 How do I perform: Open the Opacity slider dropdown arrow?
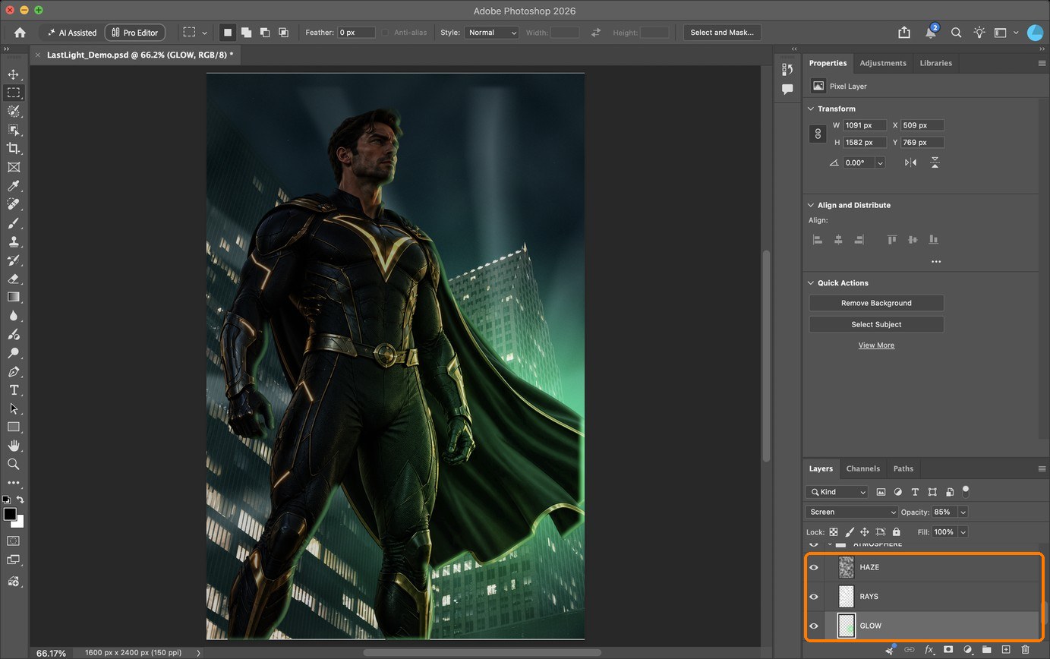pos(963,512)
